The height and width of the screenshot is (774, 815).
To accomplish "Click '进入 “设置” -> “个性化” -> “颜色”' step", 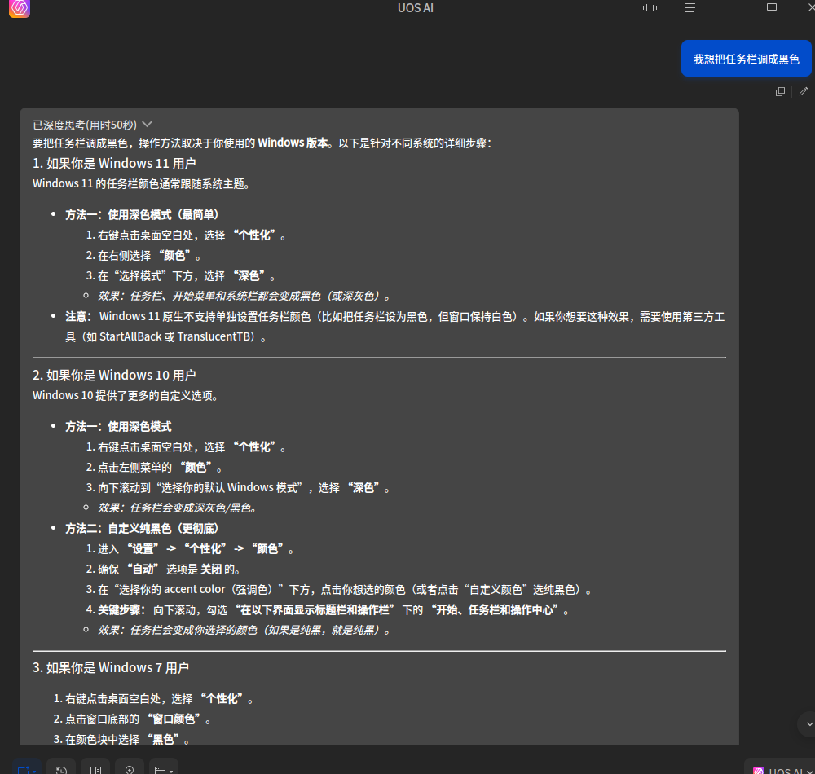I will coord(190,549).
